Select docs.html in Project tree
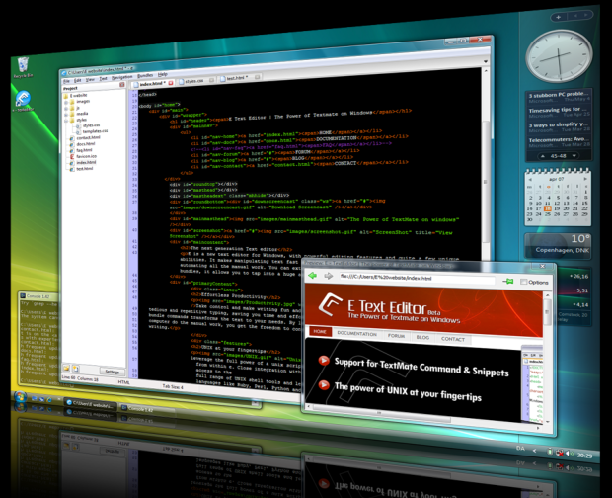This screenshot has width=612, height=498. point(82,144)
